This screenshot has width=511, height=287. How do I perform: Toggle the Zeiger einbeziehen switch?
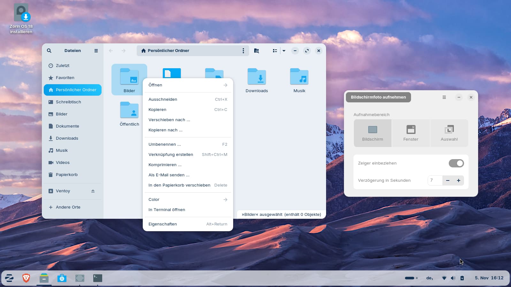click(x=456, y=163)
